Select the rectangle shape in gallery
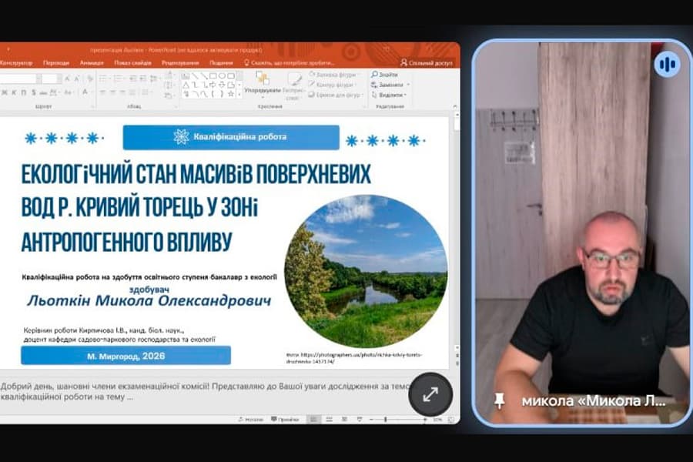Viewport: 693px width, 462px height. point(213,76)
